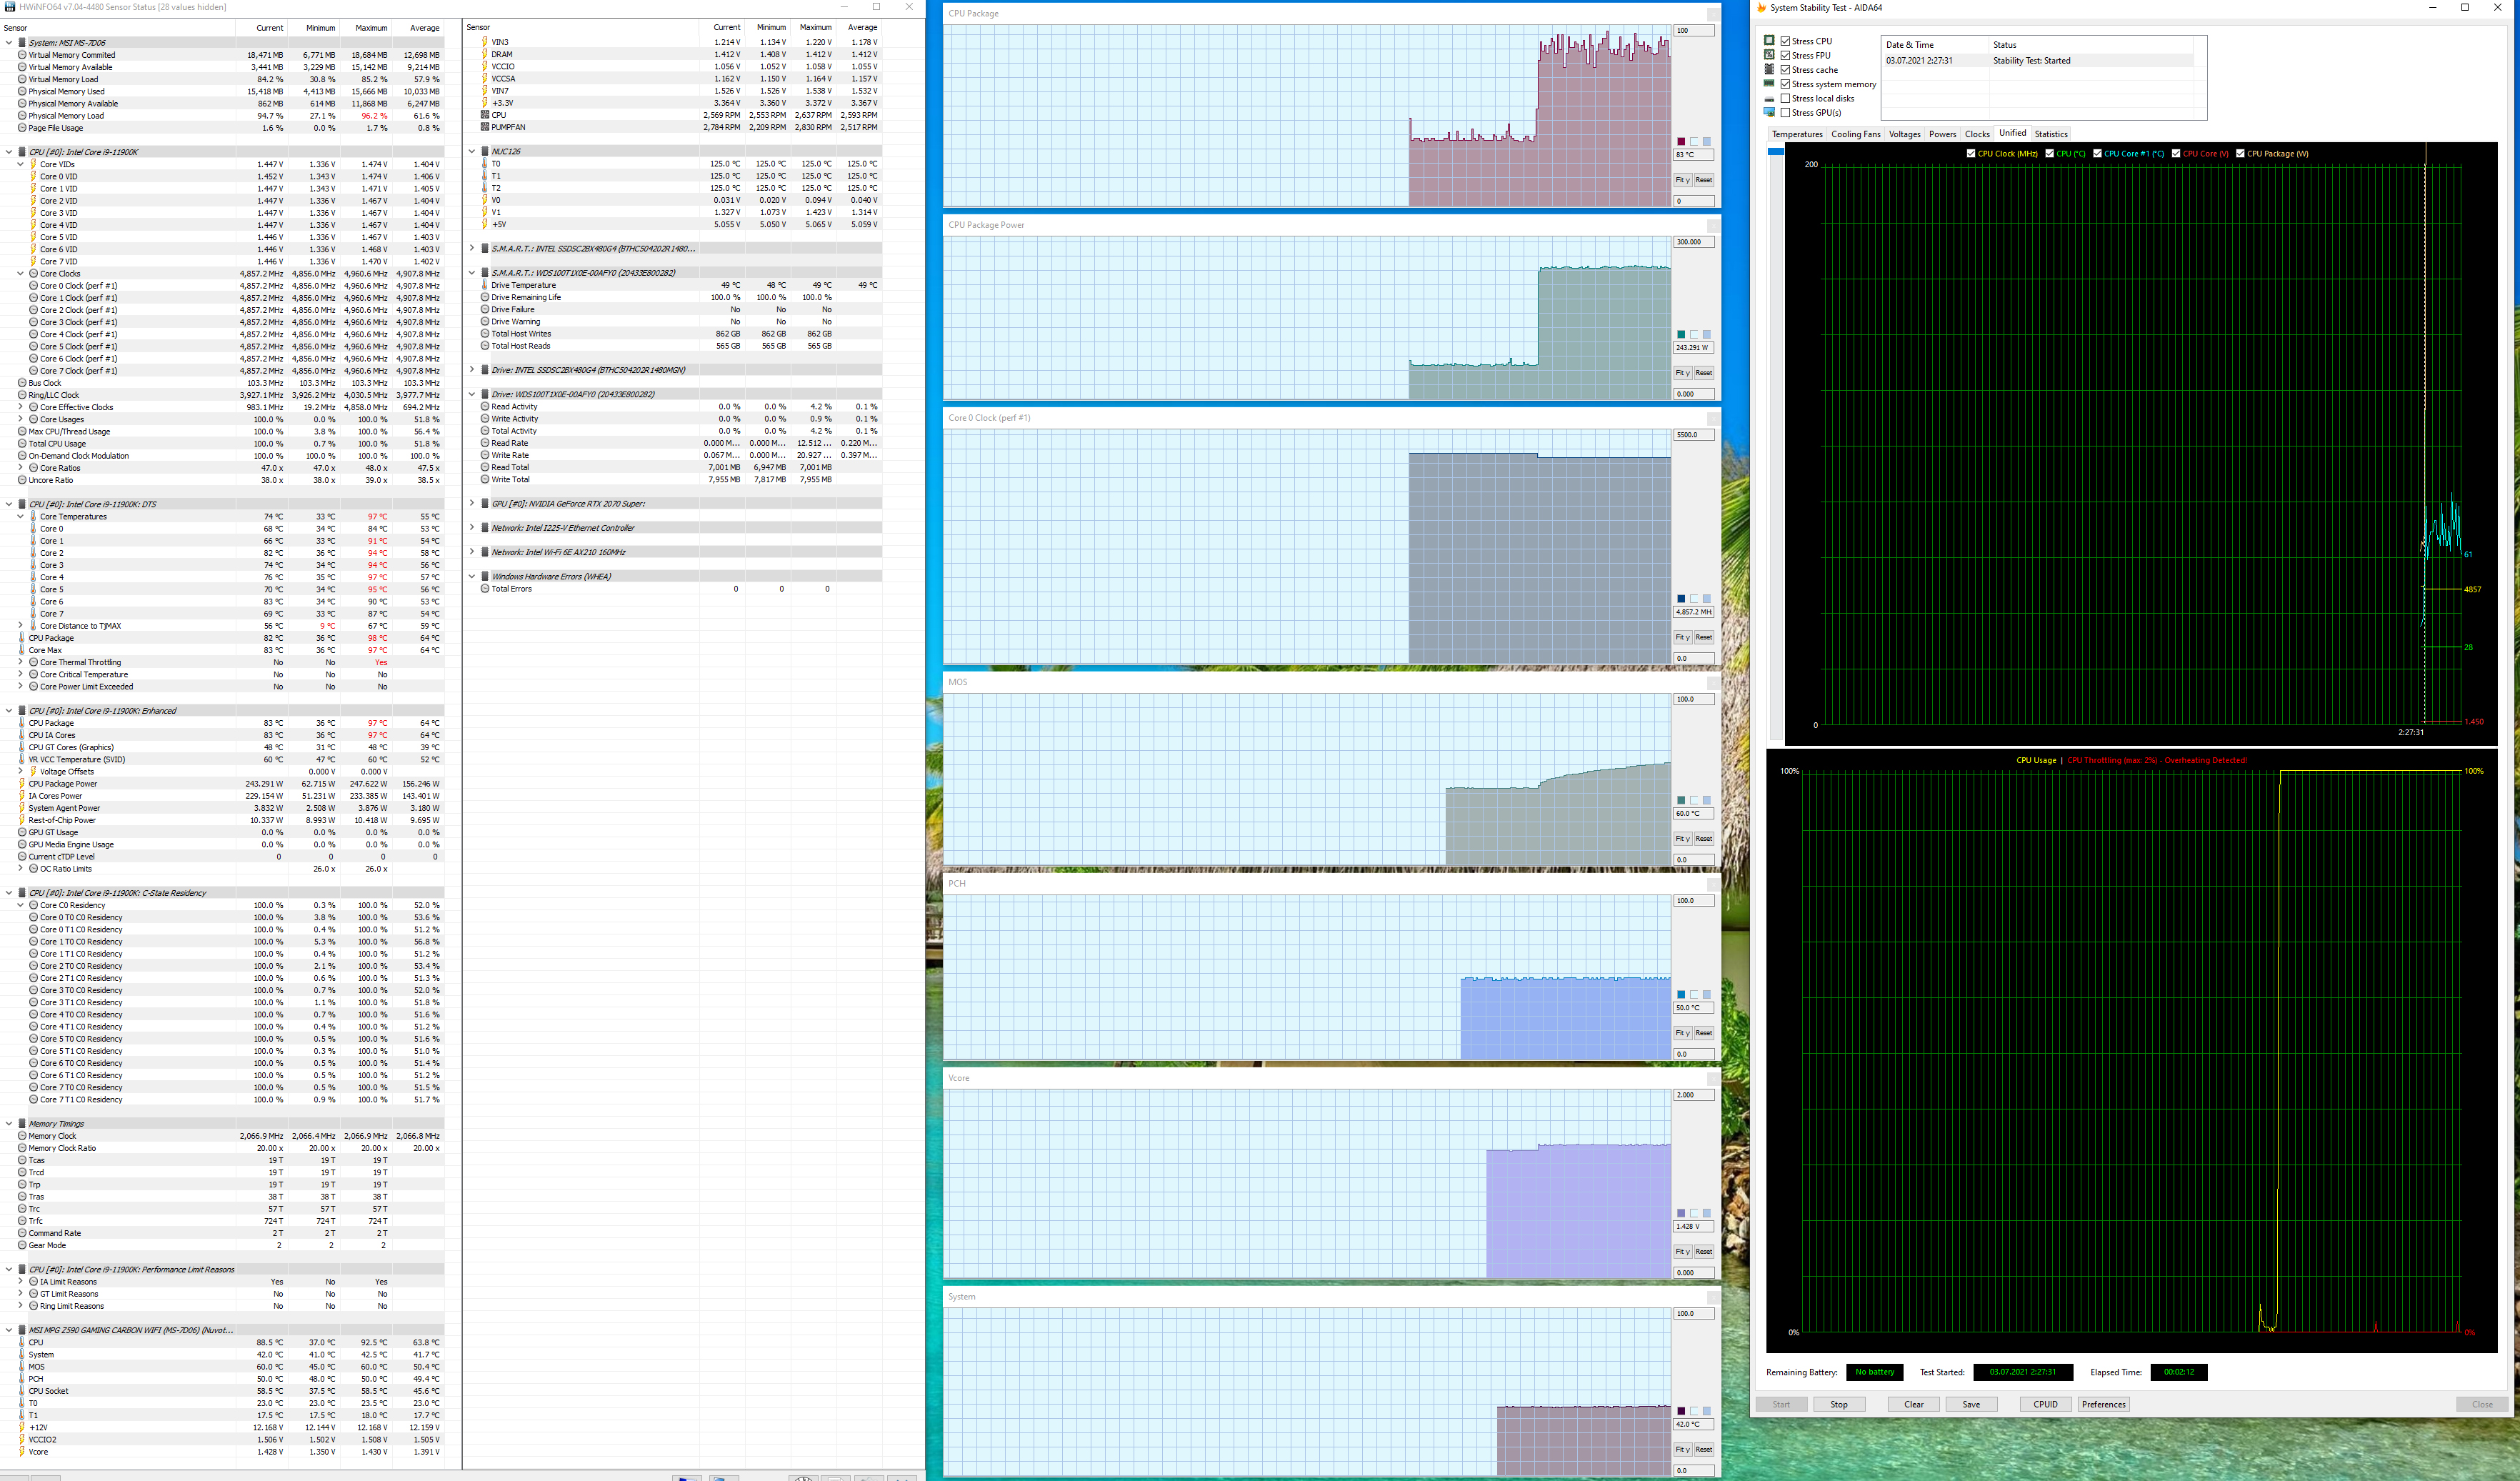The height and width of the screenshot is (1481, 2520).
Task: Click the maroon CPU Package graph color swatch
Action: point(1681,141)
